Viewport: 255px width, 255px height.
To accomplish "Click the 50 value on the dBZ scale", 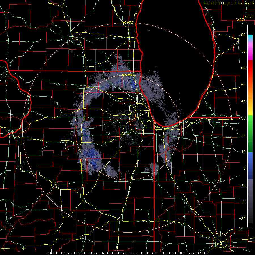I will (243, 85).
